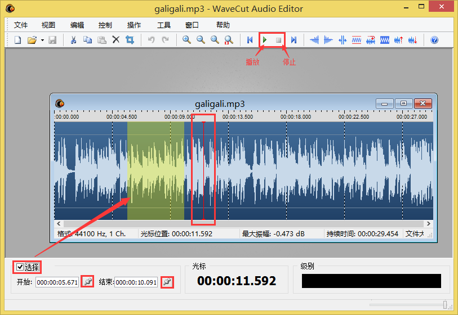Redo the last action

pyautogui.click(x=165, y=40)
